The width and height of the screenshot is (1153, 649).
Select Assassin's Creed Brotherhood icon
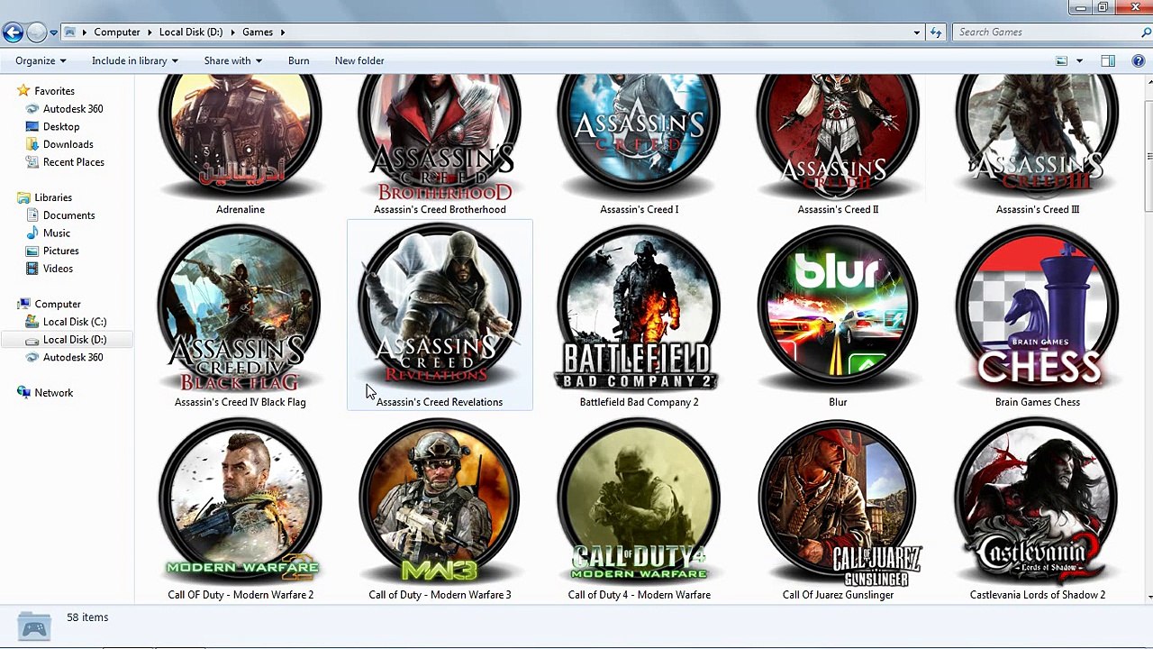coord(440,137)
